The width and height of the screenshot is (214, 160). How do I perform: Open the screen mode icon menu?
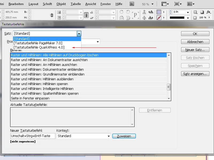178,4
